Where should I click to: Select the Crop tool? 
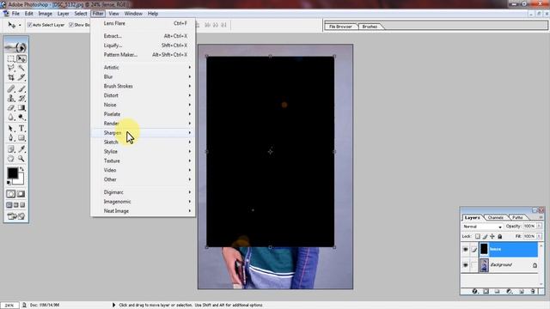point(11,77)
